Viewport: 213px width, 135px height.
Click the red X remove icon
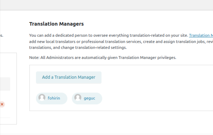(2, 104)
